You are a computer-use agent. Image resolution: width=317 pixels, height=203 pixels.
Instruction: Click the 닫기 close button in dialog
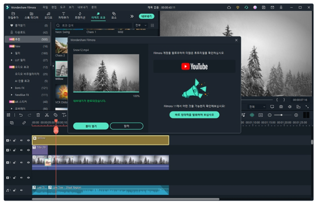point(127,126)
